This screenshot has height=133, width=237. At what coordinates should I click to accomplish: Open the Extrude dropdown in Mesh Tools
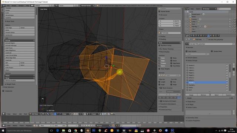[20, 41]
